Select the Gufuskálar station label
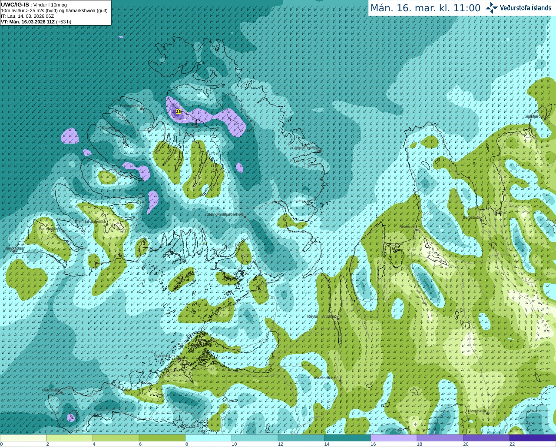 51,390
